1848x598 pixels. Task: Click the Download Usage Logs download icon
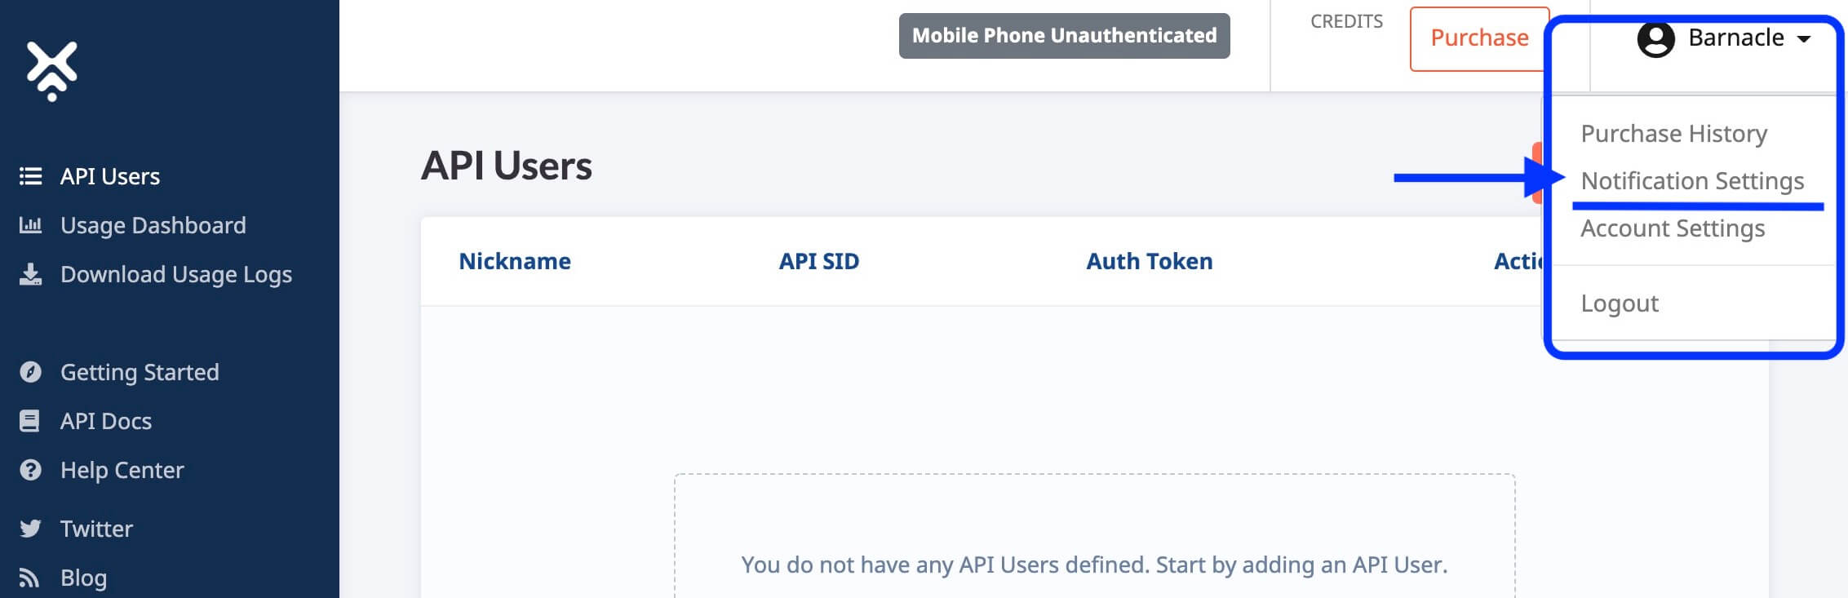coord(30,274)
